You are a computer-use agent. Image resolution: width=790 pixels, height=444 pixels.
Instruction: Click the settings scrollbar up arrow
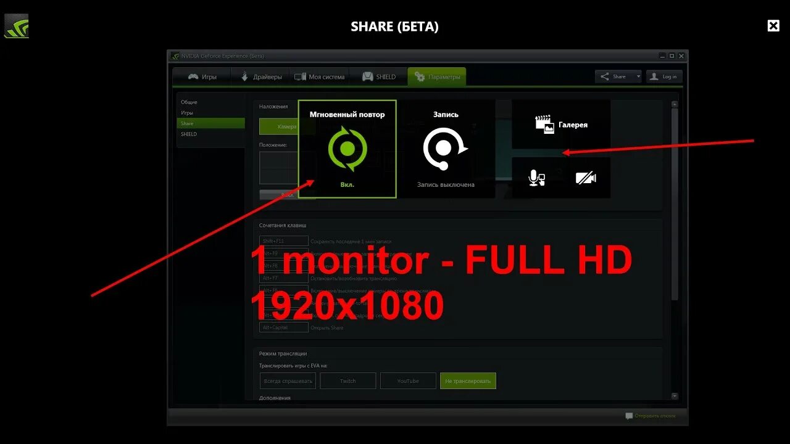click(x=675, y=104)
